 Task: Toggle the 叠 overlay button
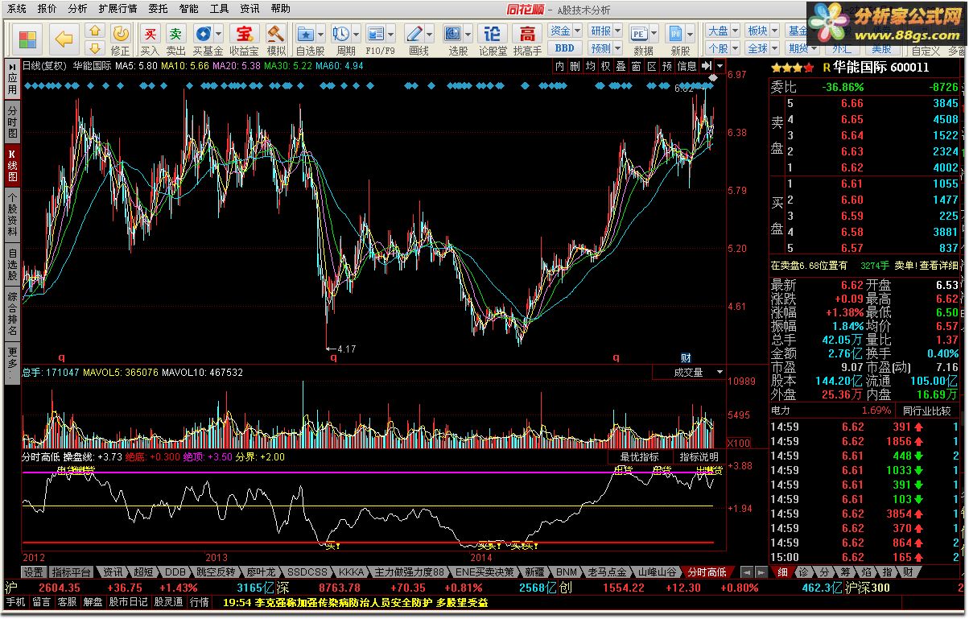click(621, 66)
